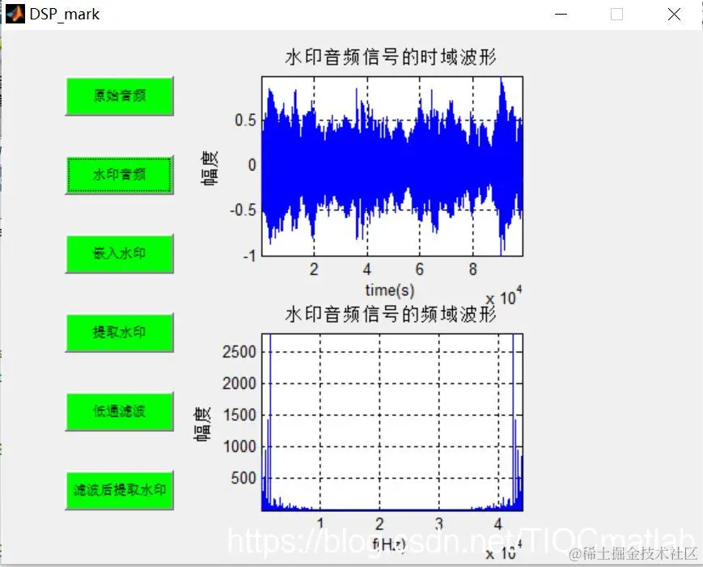The image size is (703, 567).
Task: Click the 滤波后提取水印 button
Action: 119,490
